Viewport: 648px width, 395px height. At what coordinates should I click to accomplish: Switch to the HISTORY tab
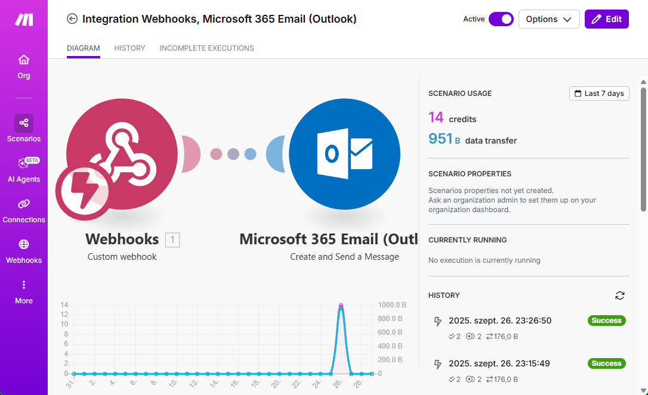[x=129, y=48]
